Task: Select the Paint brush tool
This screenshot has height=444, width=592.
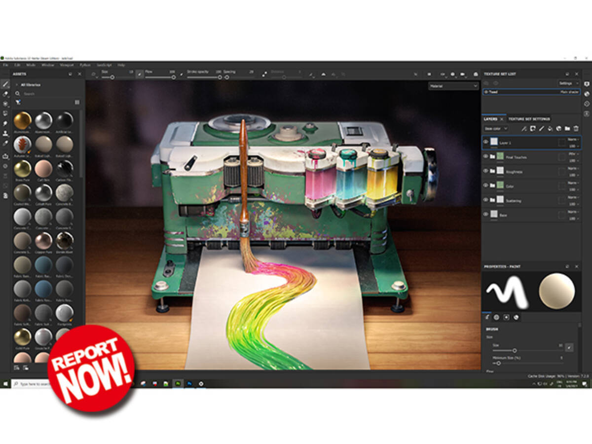Action: pyautogui.click(x=5, y=84)
